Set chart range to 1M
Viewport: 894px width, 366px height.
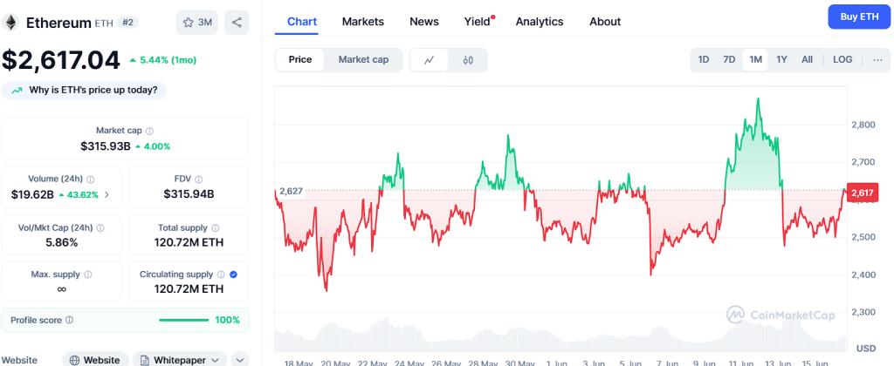[755, 60]
